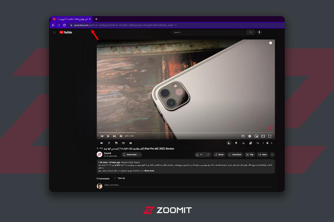Open the Zoomit channel avatar
The width and height of the screenshot is (334, 222).
pos(100,154)
